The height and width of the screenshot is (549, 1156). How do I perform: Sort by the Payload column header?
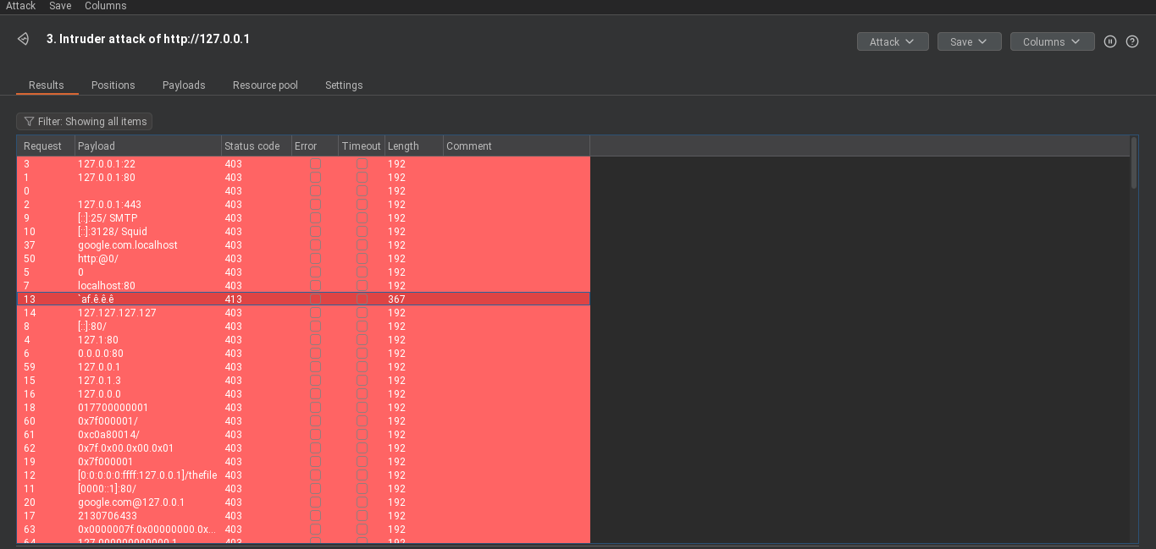point(148,146)
